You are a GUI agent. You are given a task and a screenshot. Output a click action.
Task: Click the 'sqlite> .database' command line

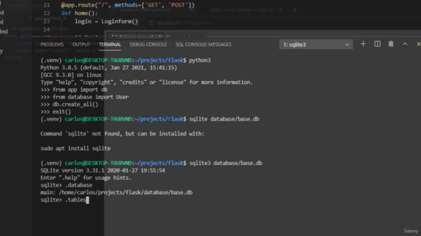pyautogui.click(x=66, y=185)
